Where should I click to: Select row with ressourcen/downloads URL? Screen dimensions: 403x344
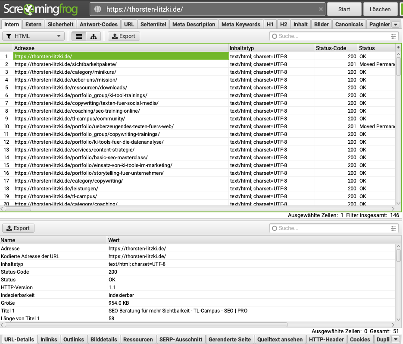[197, 88]
